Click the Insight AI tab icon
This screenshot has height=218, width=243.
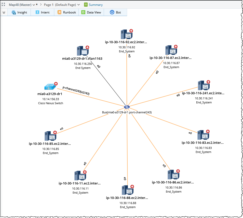(x=14, y=12)
